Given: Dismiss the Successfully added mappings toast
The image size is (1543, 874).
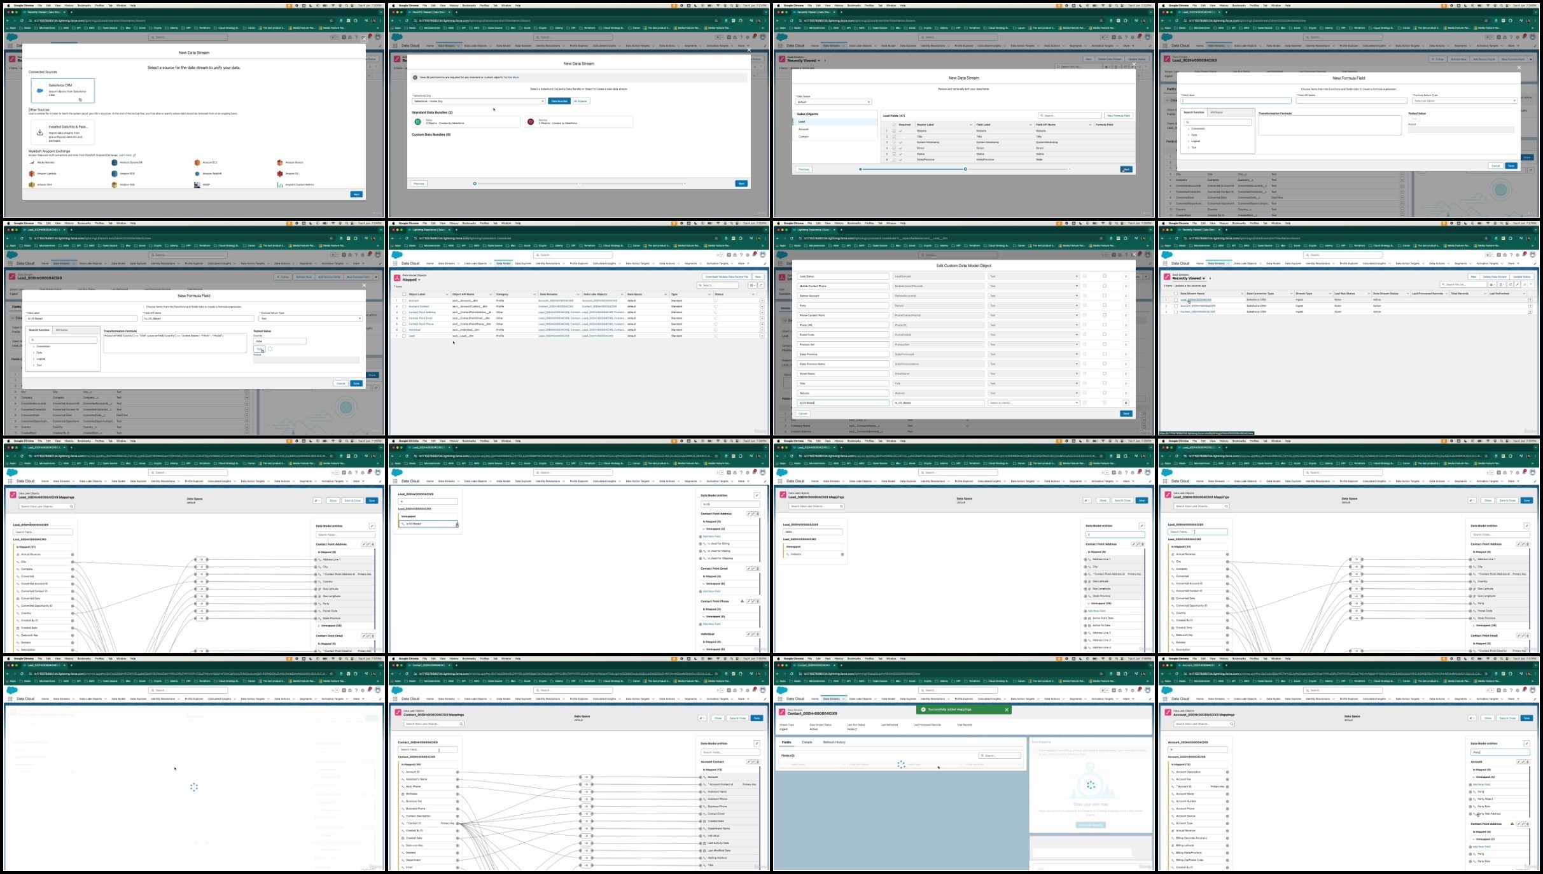Looking at the screenshot, I should coord(1007,710).
